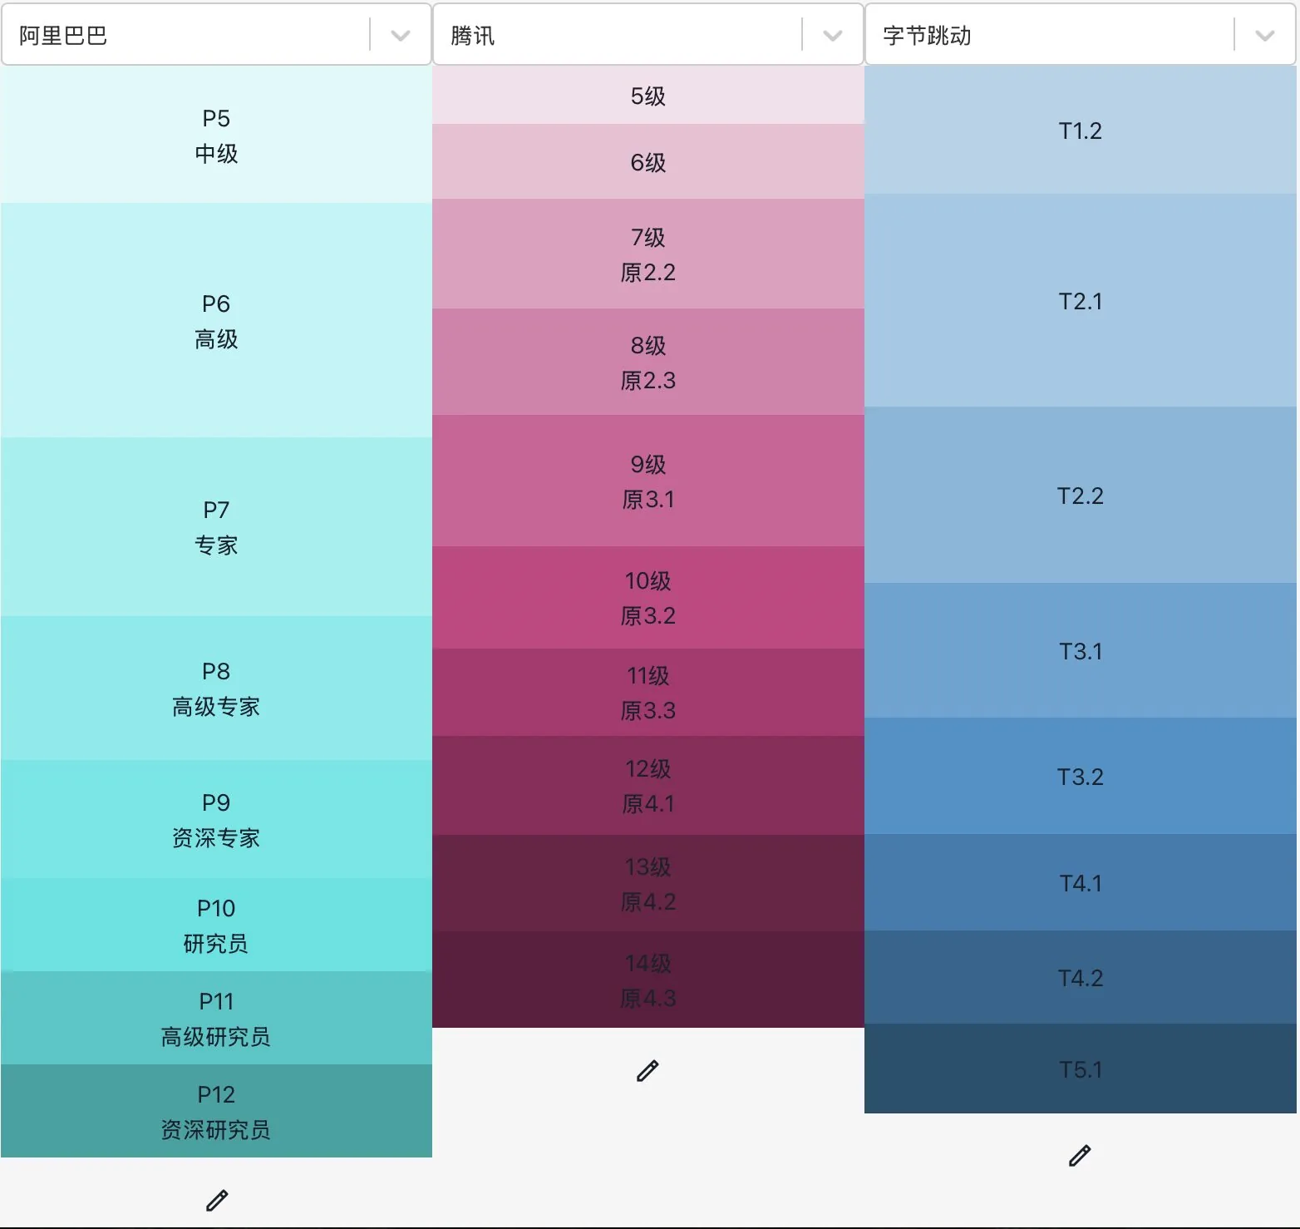Select the P5 中级 level block
Screen dimensions: 1300x1229
tap(216, 135)
